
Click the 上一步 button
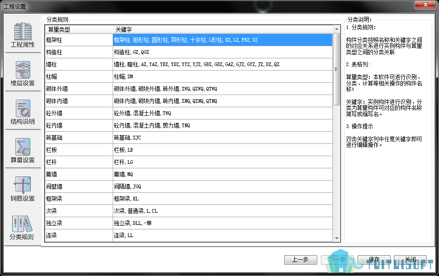coord(300,260)
